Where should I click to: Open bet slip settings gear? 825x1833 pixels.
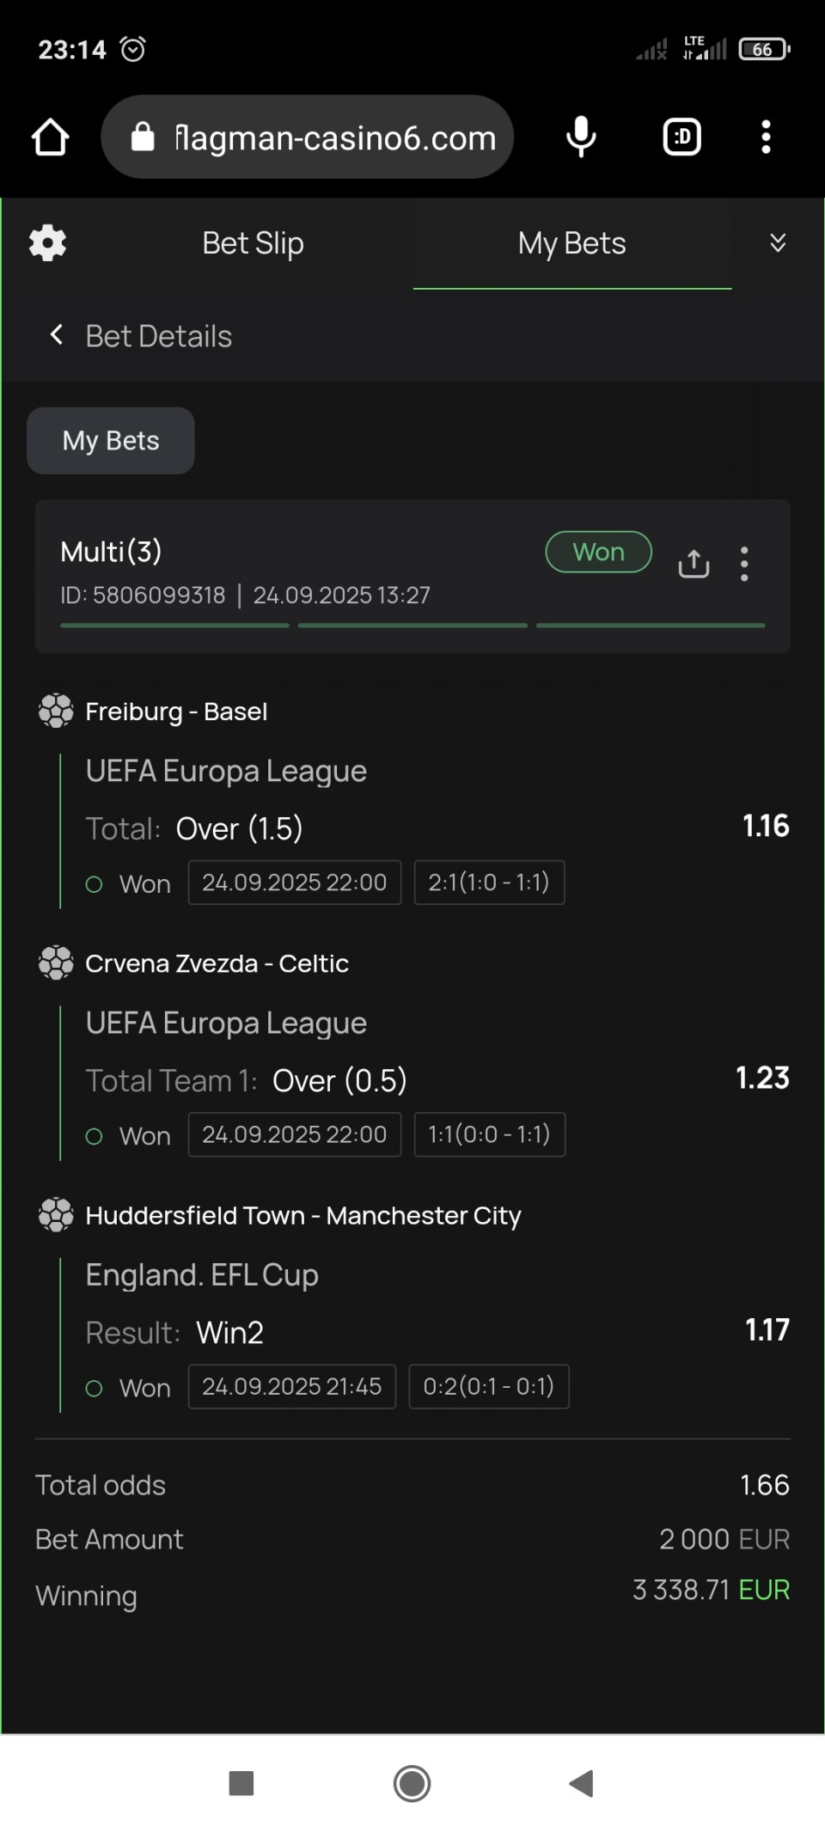click(47, 243)
